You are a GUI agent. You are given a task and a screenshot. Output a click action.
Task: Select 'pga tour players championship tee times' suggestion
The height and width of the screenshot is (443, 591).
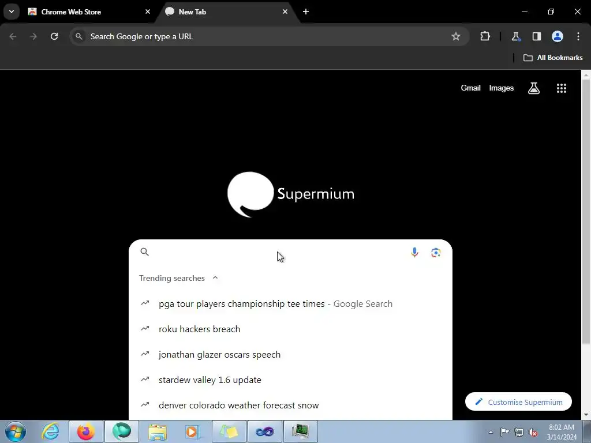[x=290, y=303]
